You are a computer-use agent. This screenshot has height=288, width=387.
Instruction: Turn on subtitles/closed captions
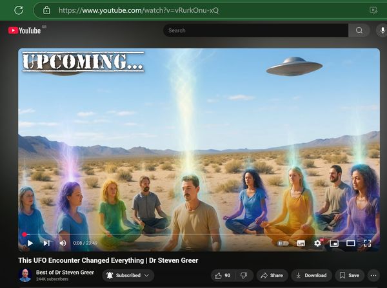(301, 244)
